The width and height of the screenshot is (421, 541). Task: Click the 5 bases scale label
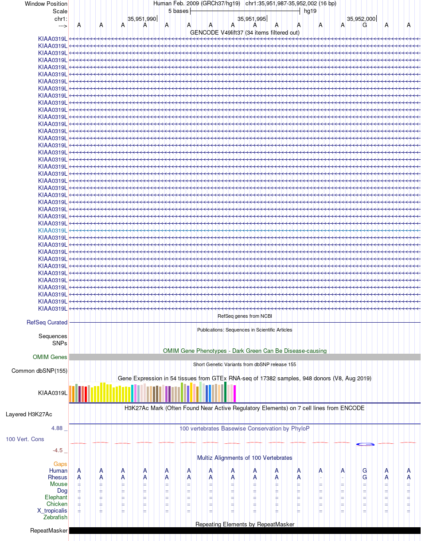click(x=178, y=11)
